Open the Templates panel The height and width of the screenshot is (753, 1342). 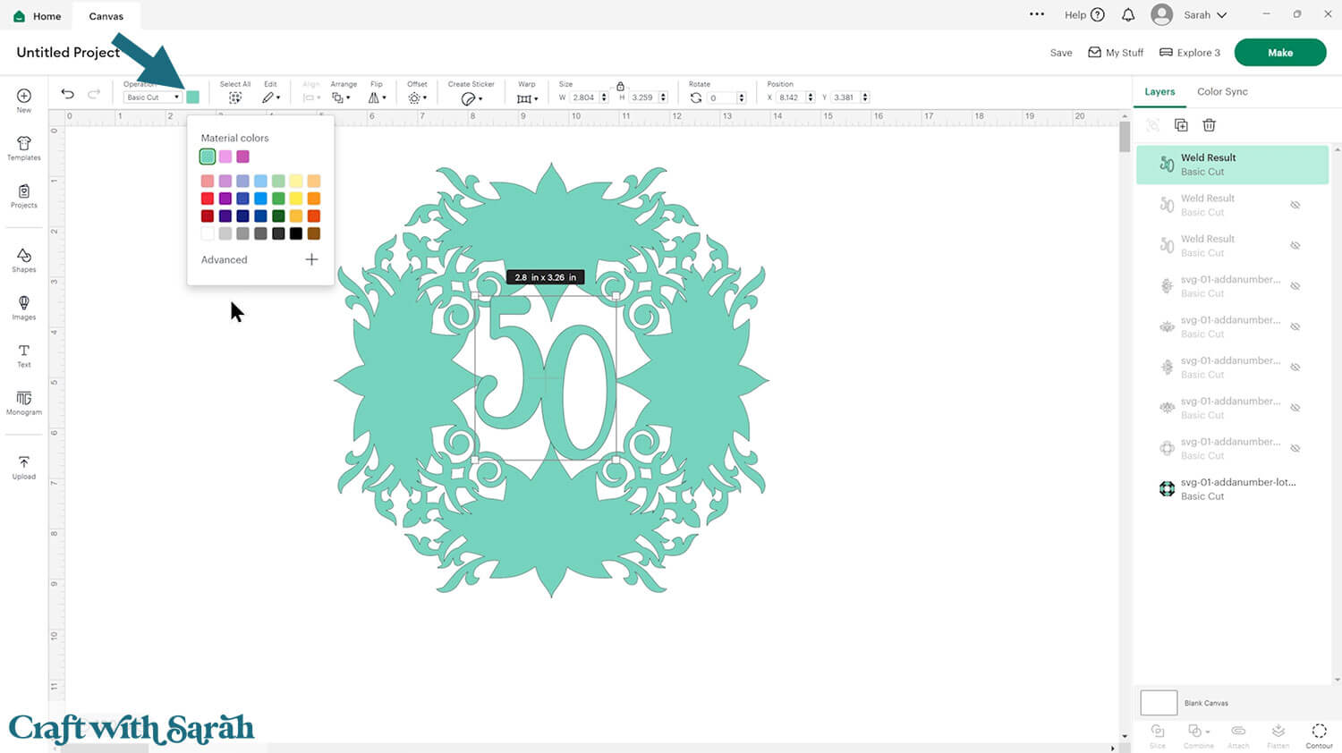pos(24,148)
